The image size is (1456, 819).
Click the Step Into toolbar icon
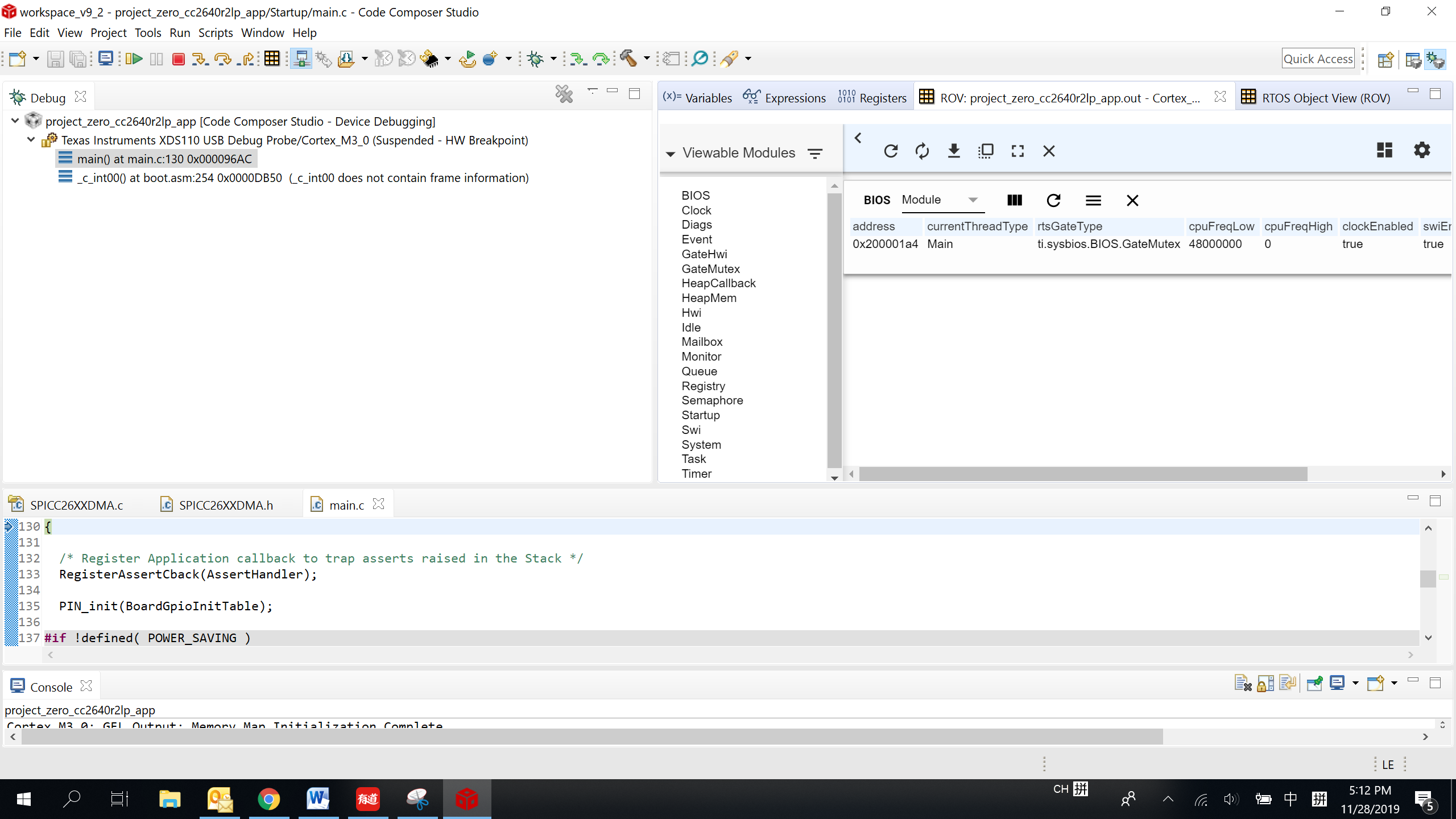(x=199, y=59)
